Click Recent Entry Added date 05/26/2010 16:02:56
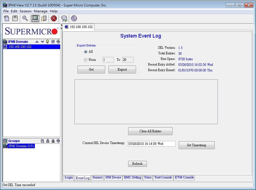256x190 pixels. point(192,65)
